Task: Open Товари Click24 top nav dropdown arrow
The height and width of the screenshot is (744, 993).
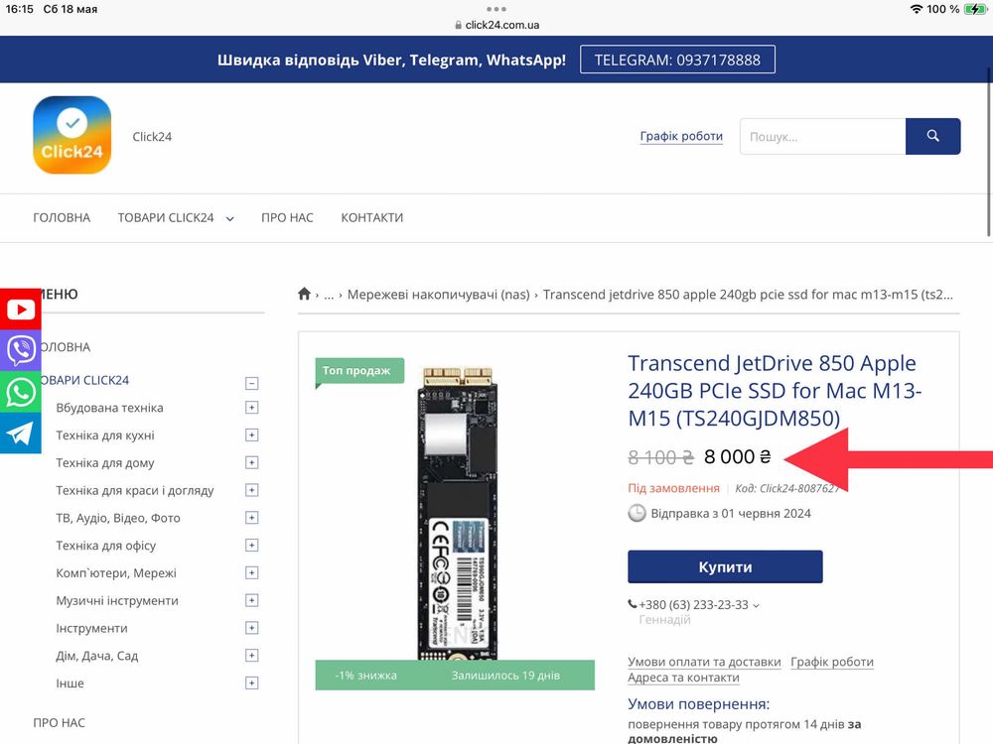Action: click(230, 218)
